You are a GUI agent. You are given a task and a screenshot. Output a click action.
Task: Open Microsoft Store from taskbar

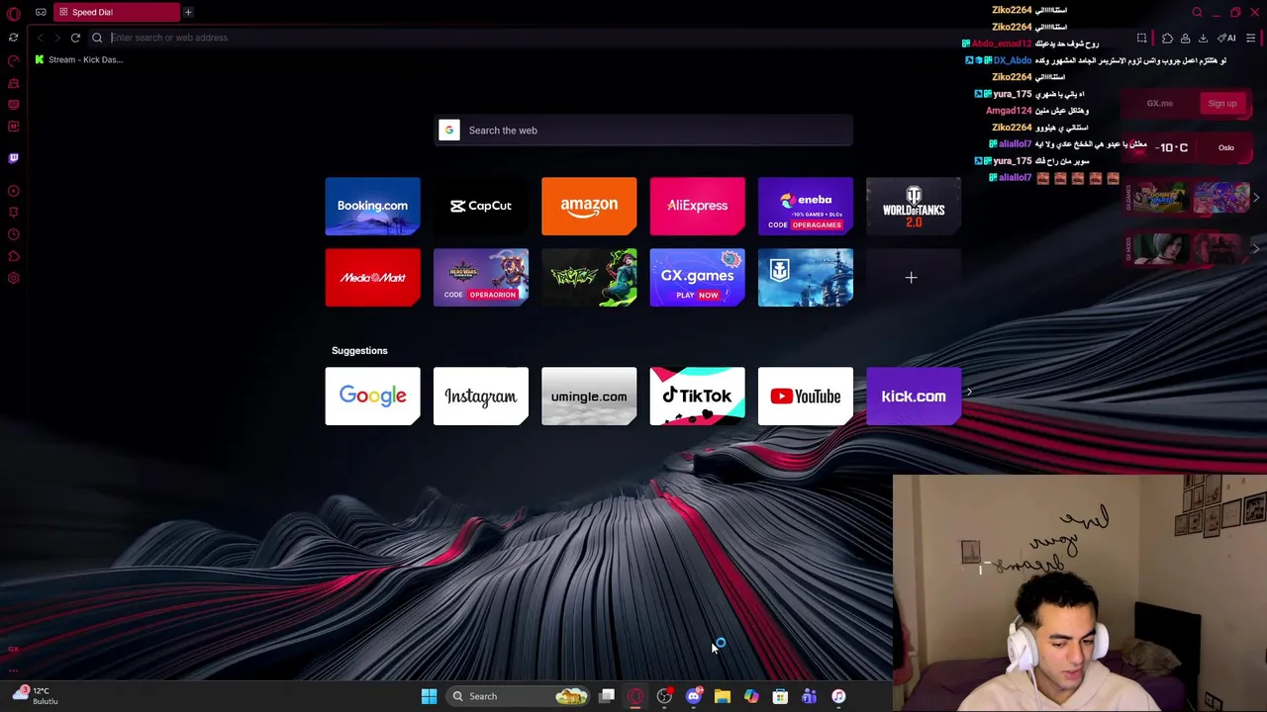pyautogui.click(x=780, y=696)
